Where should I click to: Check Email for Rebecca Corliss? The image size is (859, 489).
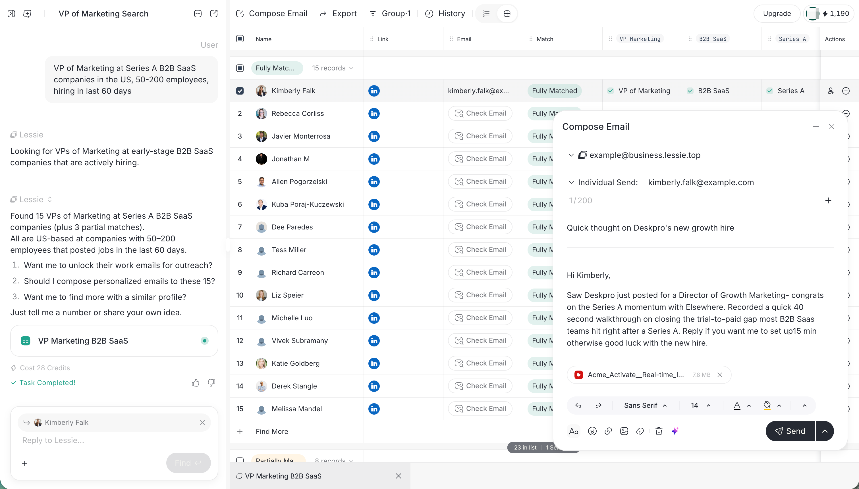pyautogui.click(x=480, y=113)
